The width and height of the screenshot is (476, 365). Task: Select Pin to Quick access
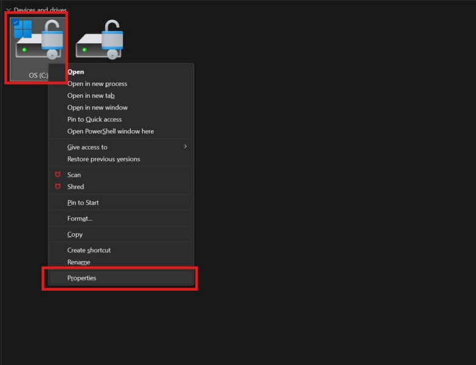pyautogui.click(x=121, y=119)
